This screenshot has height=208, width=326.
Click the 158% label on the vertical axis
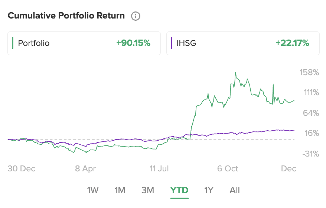[x=309, y=73]
